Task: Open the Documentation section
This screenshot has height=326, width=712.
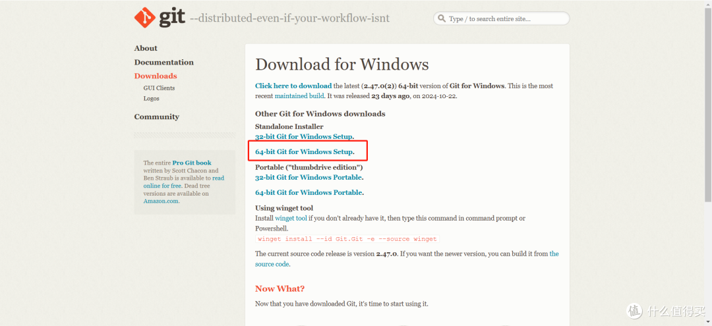Action: [x=164, y=62]
